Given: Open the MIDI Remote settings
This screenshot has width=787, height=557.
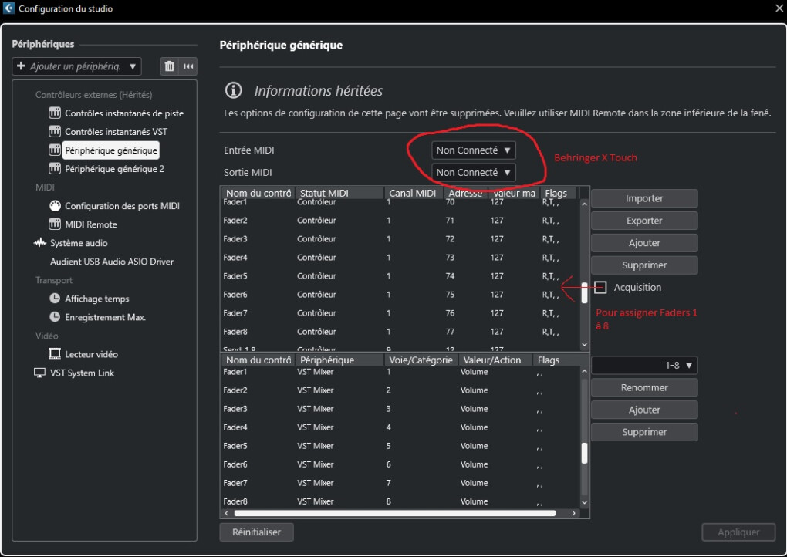Looking at the screenshot, I should 91,224.
